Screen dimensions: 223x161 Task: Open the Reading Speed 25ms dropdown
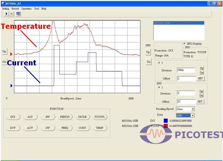[193, 109]
